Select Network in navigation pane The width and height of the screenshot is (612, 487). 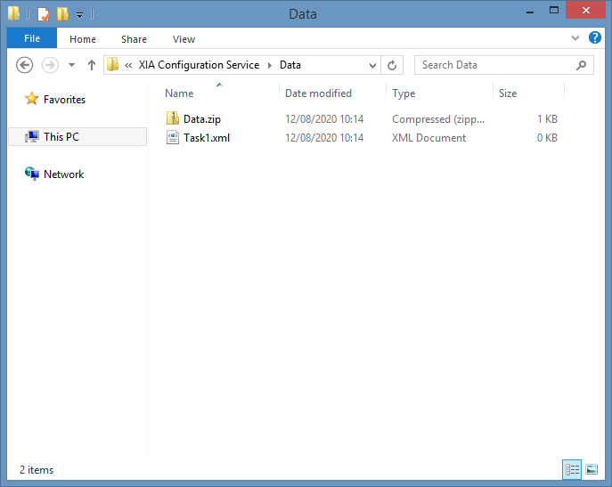point(63,174)
